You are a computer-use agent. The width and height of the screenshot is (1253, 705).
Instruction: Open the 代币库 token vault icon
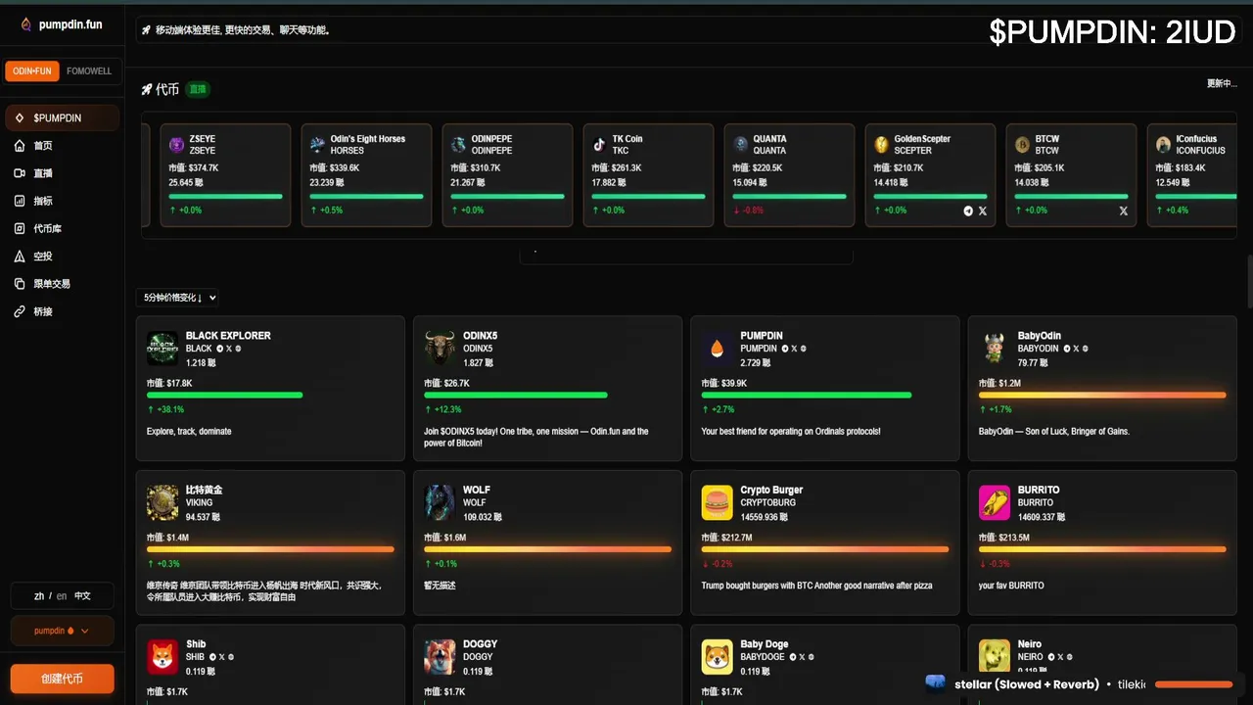(x=20, y=228)
